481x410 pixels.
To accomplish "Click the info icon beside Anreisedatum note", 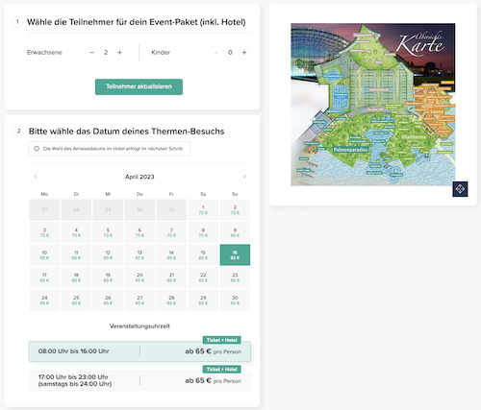I will pos(37,149).
